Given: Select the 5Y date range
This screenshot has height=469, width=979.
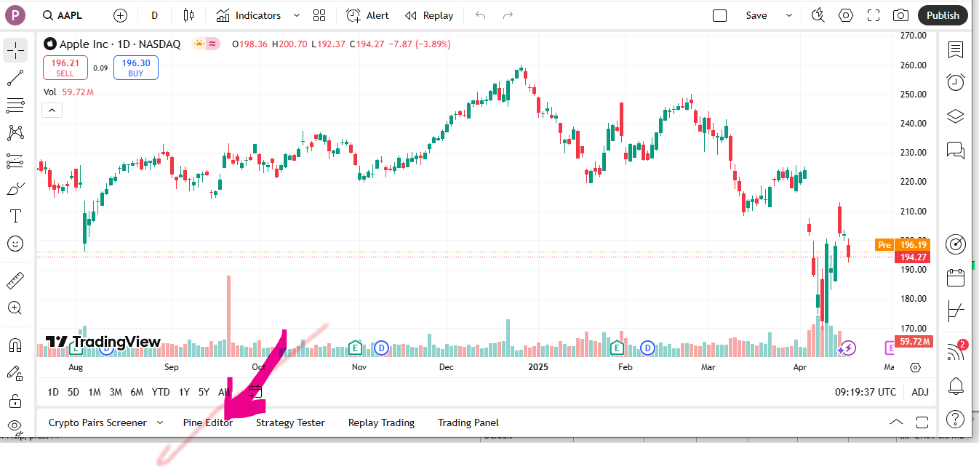Looking at the screenshot, I should (204, 392).
